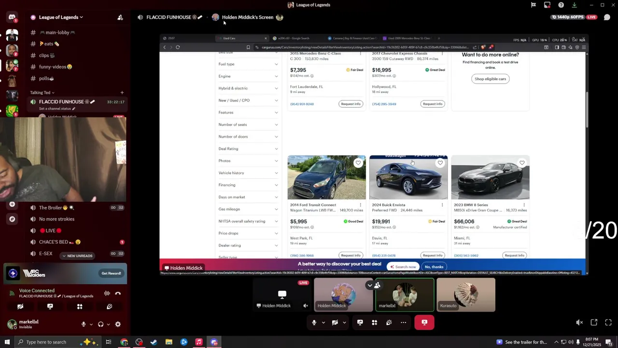Image resolution: width=618 pixels, height=348 pixels.
Task: Open activities launcher in call control bar
Action: pyautogui.click(x=374, y=322)
